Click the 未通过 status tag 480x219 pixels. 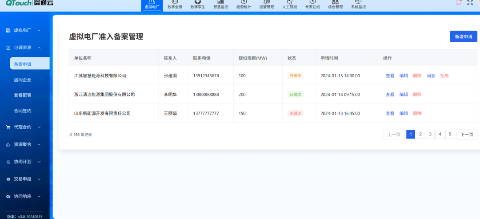pyautogui.click(x=296, y=113)
